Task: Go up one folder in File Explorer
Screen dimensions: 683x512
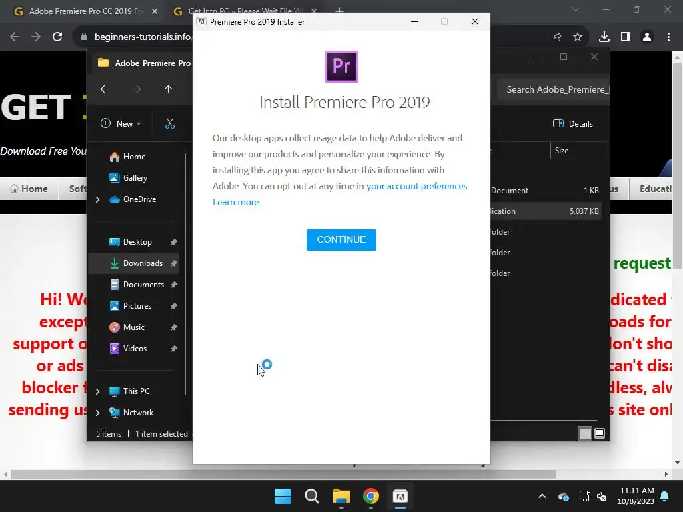Action: (x=169, y=89)
